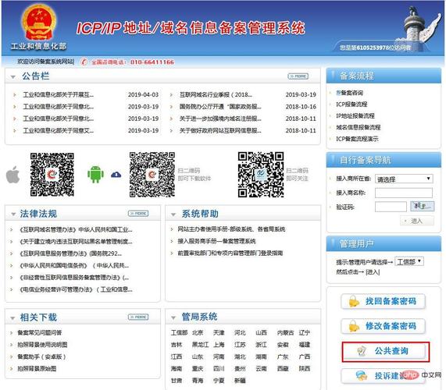Open 关于做好政府网站互联网信息 notice
Image resolution: width=446 pixels, height=390 pixels.
tap(220, 130)
